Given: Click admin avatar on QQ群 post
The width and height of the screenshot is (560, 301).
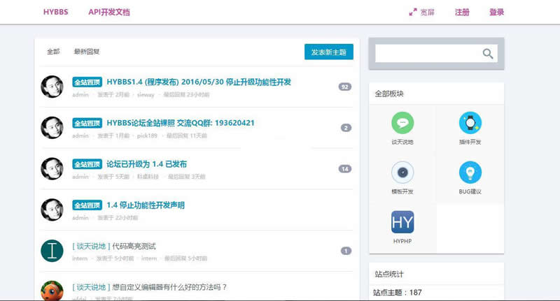Looking at the screenshot, I should tap(52, 128).
